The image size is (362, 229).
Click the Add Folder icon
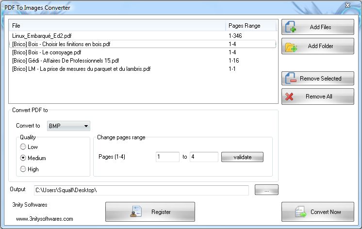click(x=291, y=47)
